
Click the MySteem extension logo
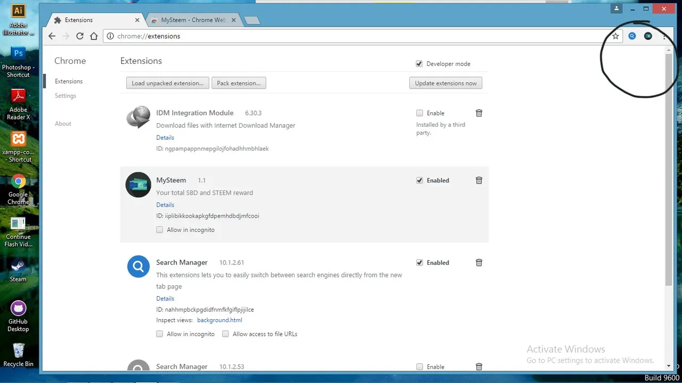pos(138,185)
